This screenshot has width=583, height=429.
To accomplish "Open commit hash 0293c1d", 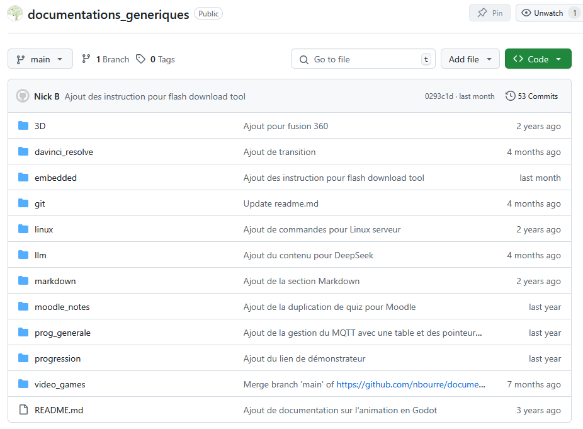I will coord(439,96).
